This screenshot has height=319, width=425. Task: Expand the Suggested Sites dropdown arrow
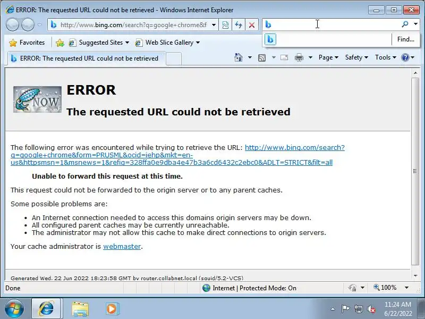127,43
